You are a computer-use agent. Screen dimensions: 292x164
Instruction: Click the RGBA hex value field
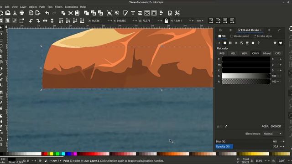pyautogui.click(x=276, y=126)
